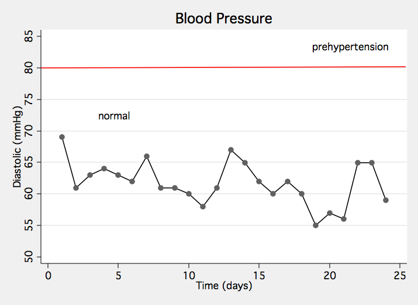Click the "normal" annotation text
Image resolution: width=418 pixels, height=305 pixels.
tap(113, 116)
